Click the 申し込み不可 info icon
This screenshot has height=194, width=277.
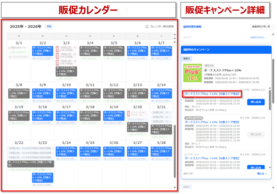(186, 118)
